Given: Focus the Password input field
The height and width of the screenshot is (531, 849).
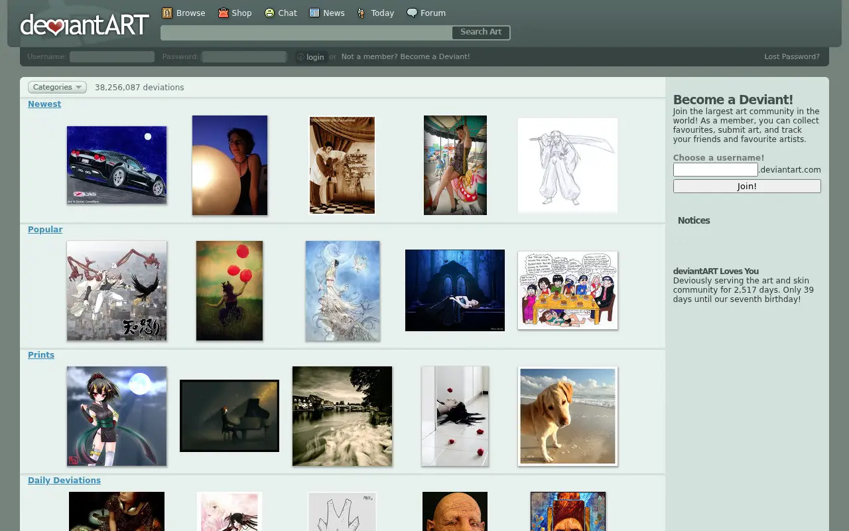Looking at the screenshot, I should [x=244, y=57].
